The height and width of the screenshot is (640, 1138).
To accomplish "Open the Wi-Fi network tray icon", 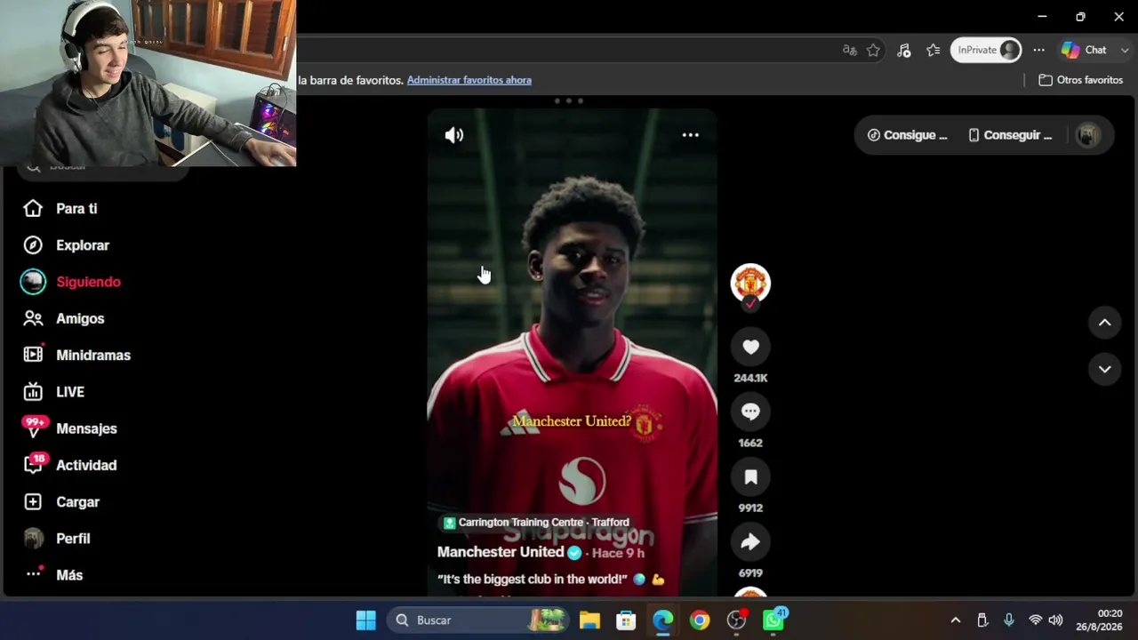I will coord(1035,620).
